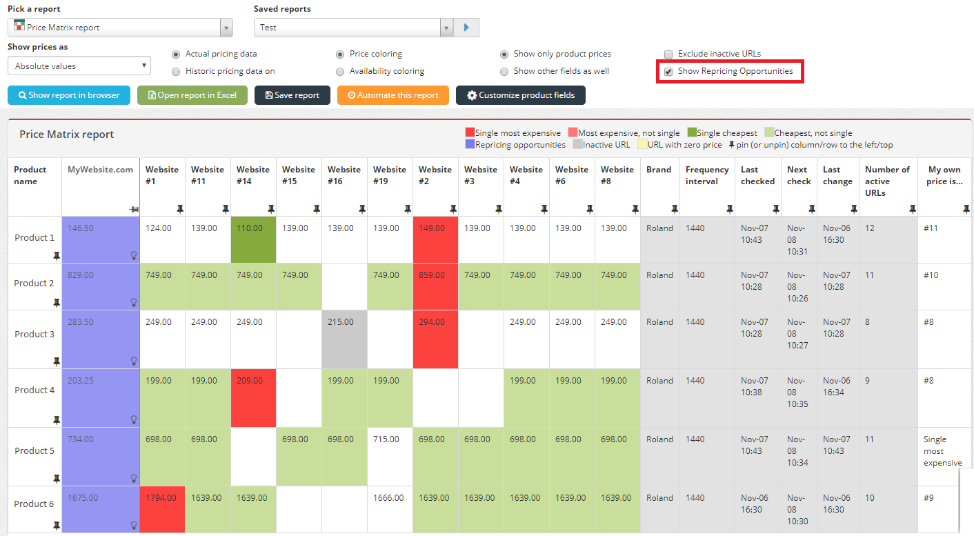Select Price coloring radio
The width and height of the screenshot is (974, 536).
coord(340,54)
